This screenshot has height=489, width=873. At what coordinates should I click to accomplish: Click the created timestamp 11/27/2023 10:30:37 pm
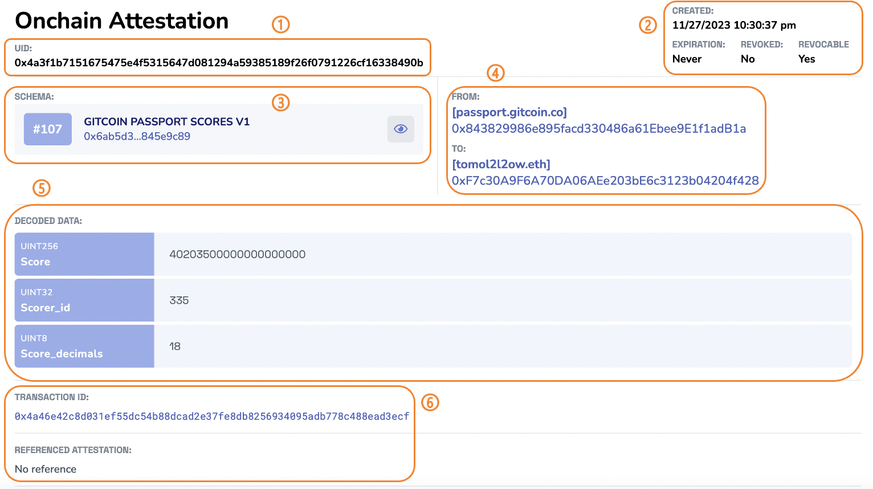tap(734, 25)
